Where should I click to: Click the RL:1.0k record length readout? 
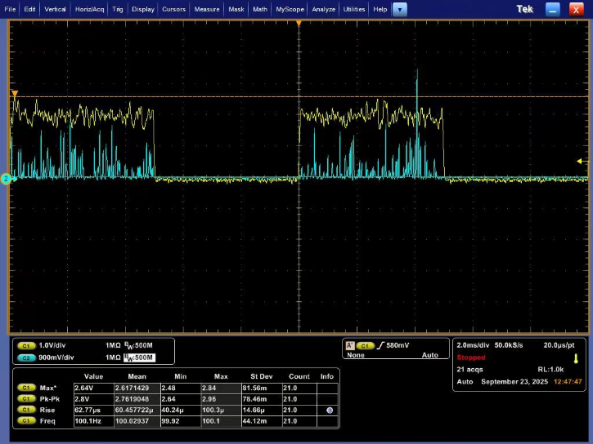(550, 369)
